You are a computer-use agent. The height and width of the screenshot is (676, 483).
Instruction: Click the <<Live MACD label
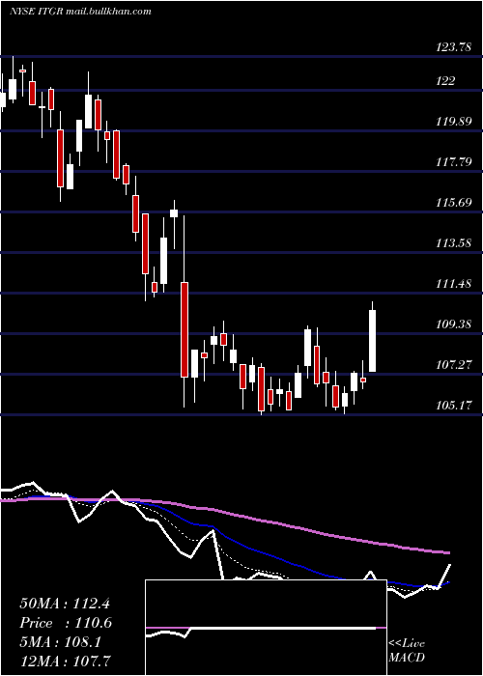407,650
